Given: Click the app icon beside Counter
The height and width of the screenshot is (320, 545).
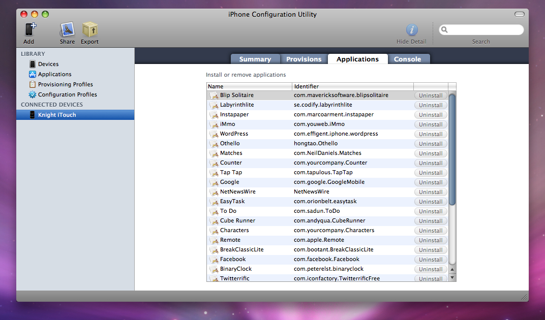Looking at the screenshot, I should 214,163.
